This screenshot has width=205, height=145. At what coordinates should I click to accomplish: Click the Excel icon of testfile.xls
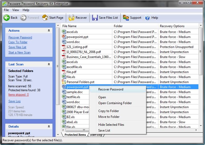pos(64,97)
